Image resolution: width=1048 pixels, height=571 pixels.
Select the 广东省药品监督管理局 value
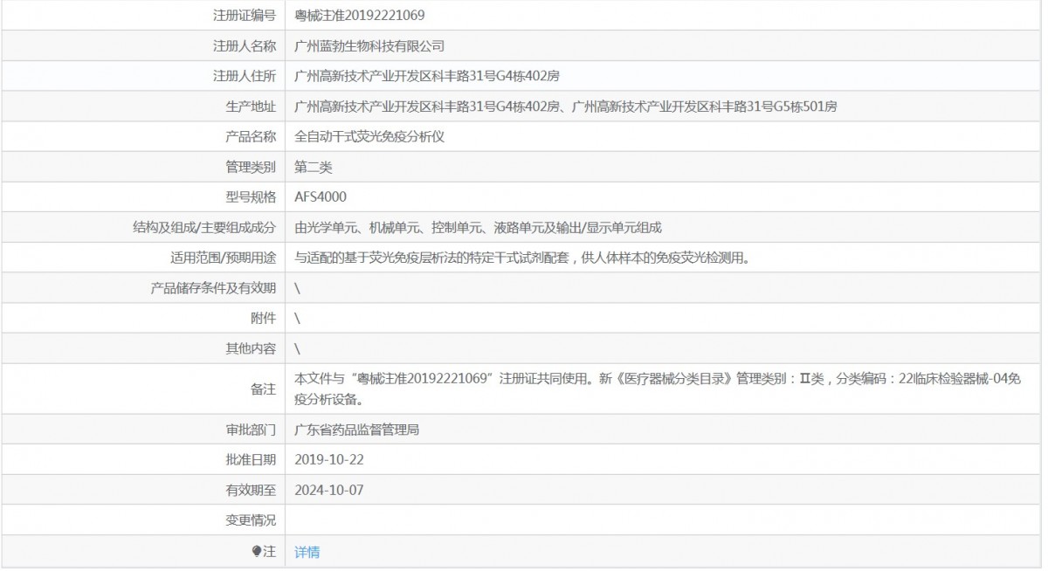[358, 430]
